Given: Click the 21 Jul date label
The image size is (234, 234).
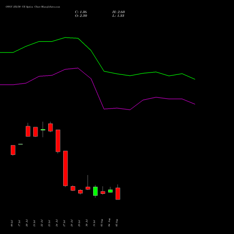Looking at the screenshot, I should click(35, 223).
